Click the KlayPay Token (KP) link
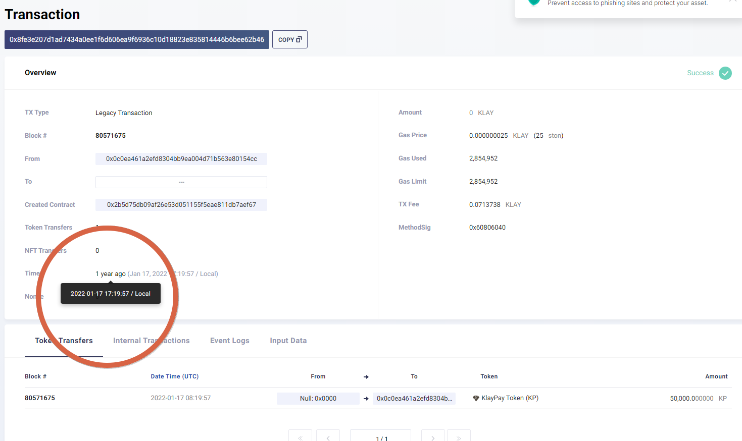Screen dimensions: 742x441 510,398
